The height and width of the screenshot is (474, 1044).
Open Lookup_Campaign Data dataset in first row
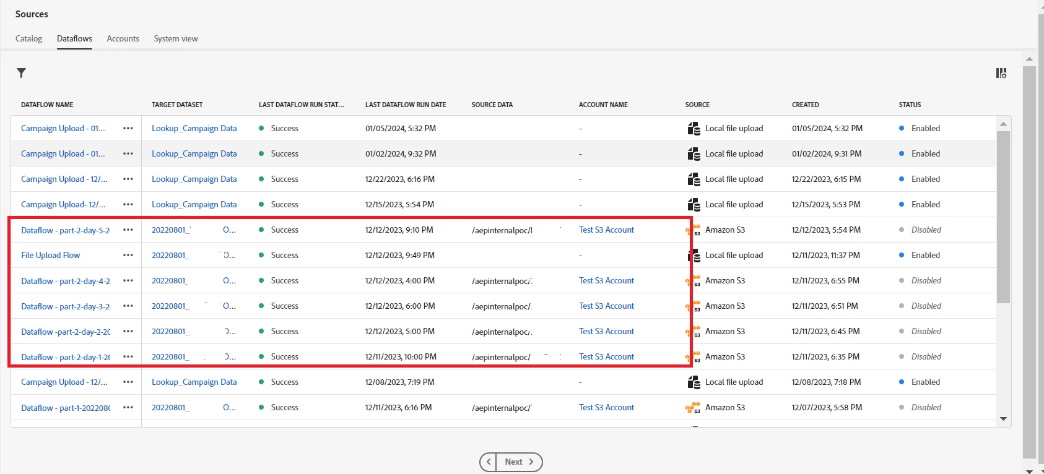coord(194,128)
